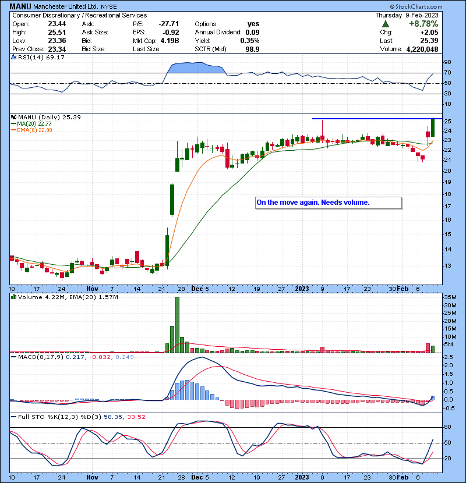Click the Volume legend marker icon

[12, 297]
